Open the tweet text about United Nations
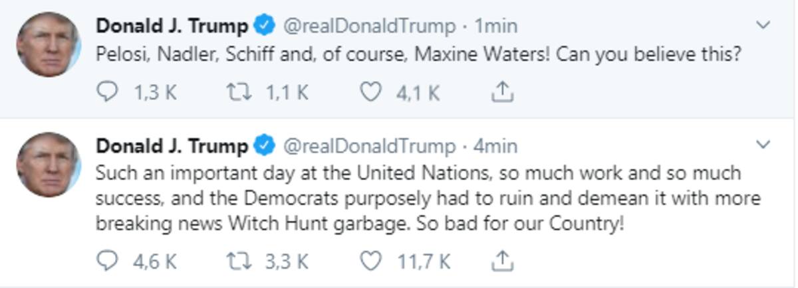This screenshot has height=288, width=798. [x=428, y=198]
